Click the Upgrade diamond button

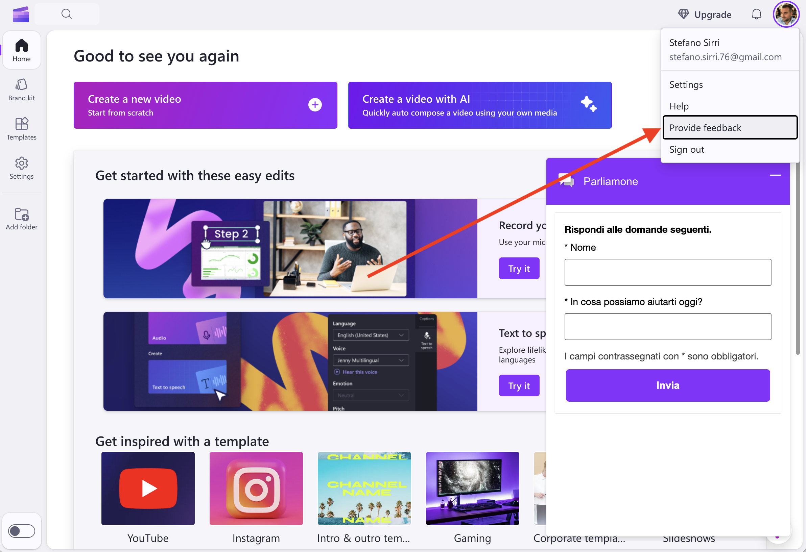(x=704, y=14)
